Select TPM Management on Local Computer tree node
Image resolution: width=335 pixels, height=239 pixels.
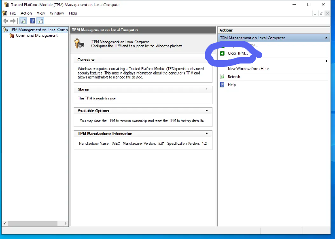pyautogui.click(x=39, y=30)
